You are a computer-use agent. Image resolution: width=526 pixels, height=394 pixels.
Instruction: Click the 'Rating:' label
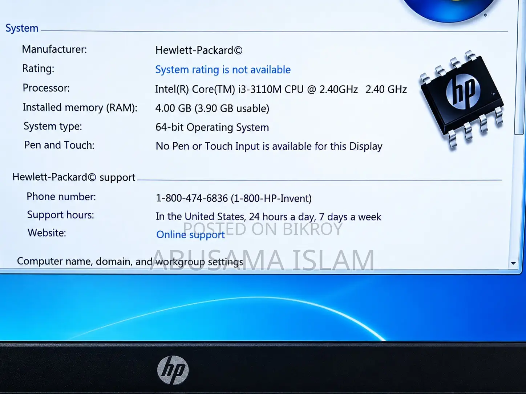point(38,69)
